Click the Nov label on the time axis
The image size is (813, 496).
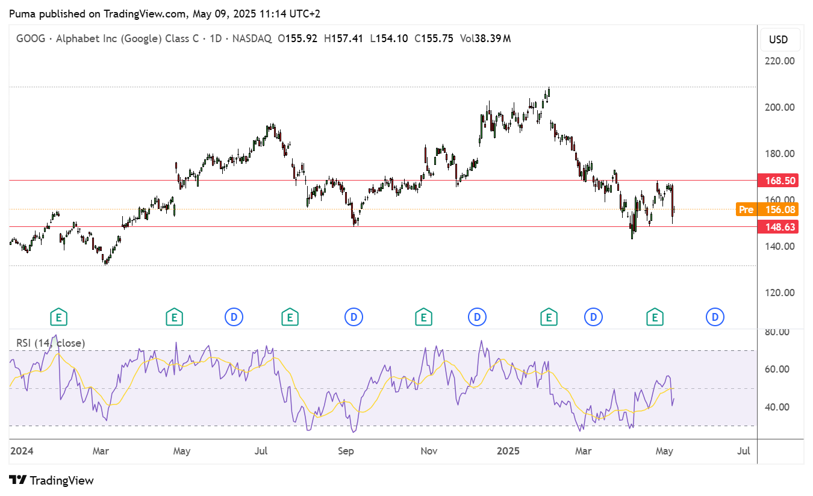pyautogui.click(x=428, y=451)
